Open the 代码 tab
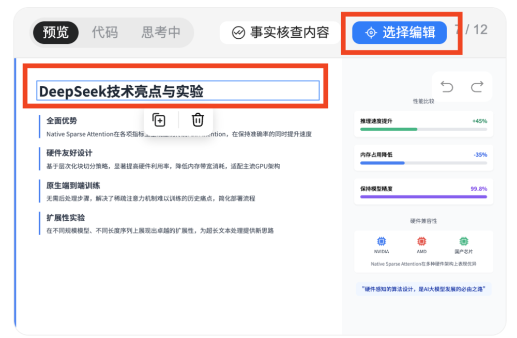 105,32
